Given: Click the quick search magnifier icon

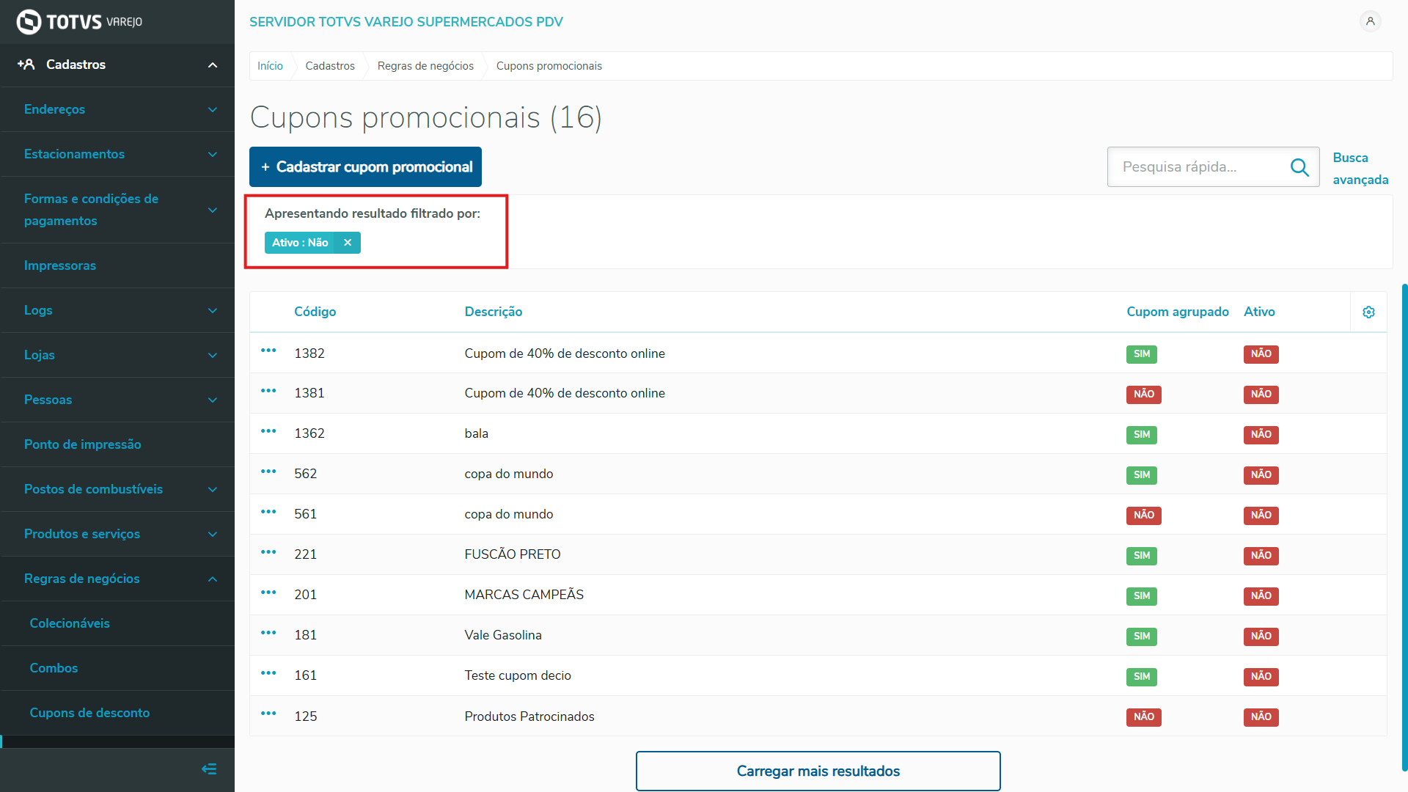Looking at the screenshot, I should pyautogui.click(x=1299, y=167).
